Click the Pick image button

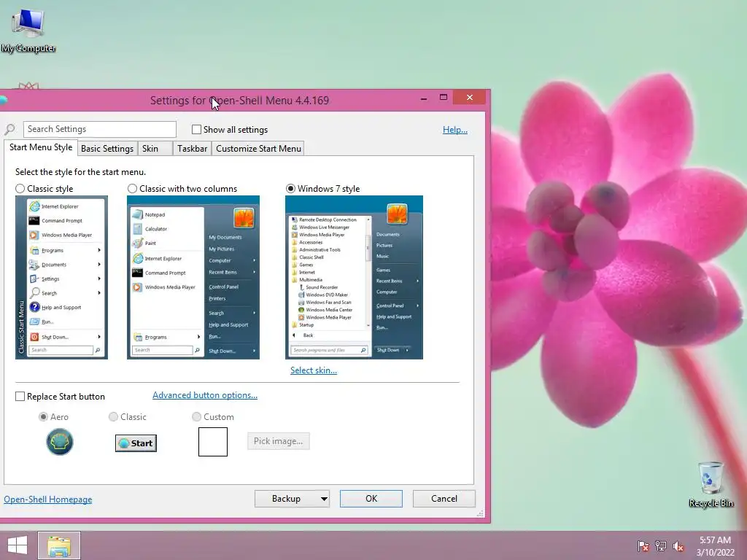coord(278,441)
